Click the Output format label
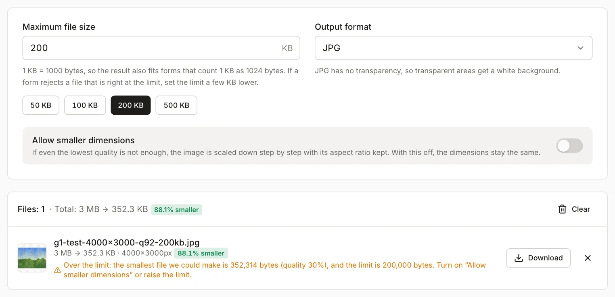The height and width of the screenshot is (297, 615). [343, 27]
